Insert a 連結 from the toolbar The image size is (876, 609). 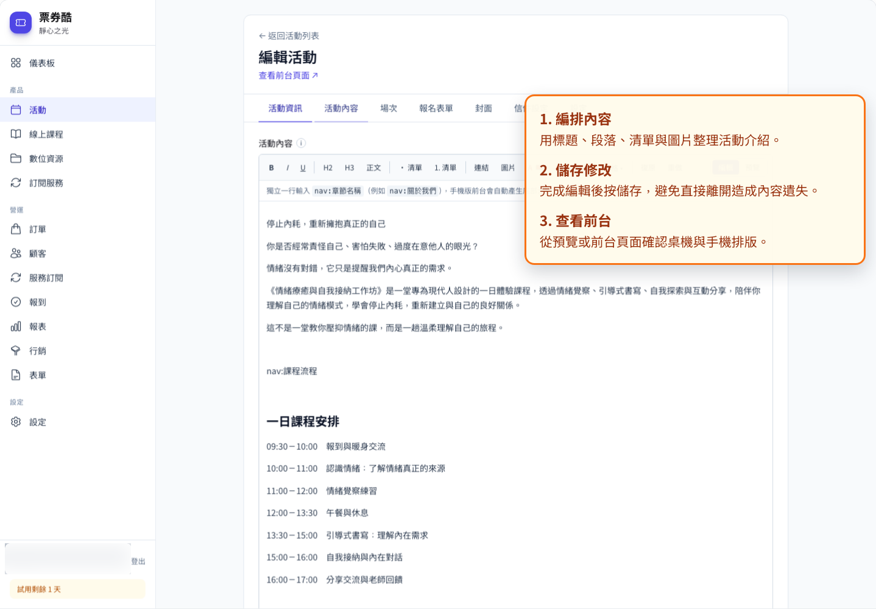pos(481,167)
